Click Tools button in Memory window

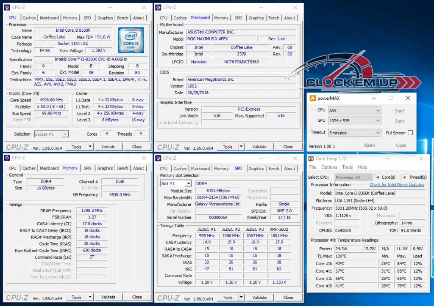[x=76, y=297]
